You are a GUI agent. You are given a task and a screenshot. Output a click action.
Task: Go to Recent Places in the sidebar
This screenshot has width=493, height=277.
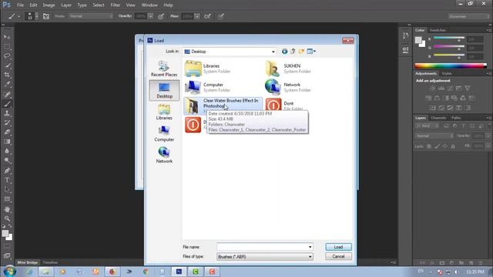(x=164, y=68)
